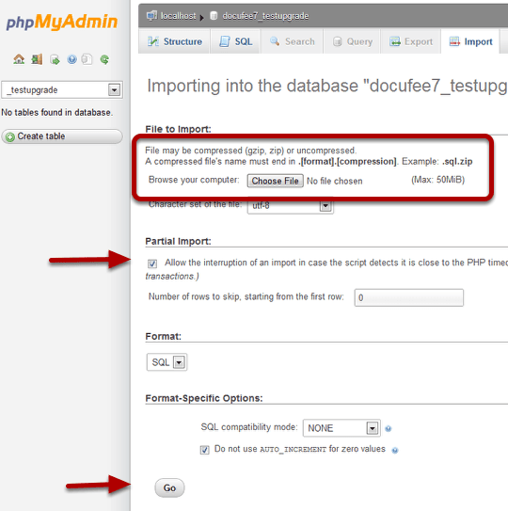This screenshot has height=511, width=508.
Task: Click database icon beside docufee7_testupgrade
Action: click(214, 15)
